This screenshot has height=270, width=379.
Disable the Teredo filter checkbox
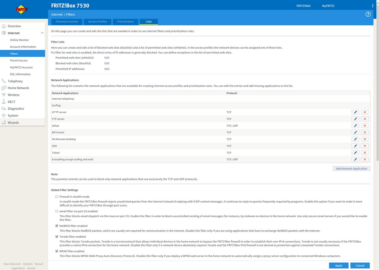57,237
